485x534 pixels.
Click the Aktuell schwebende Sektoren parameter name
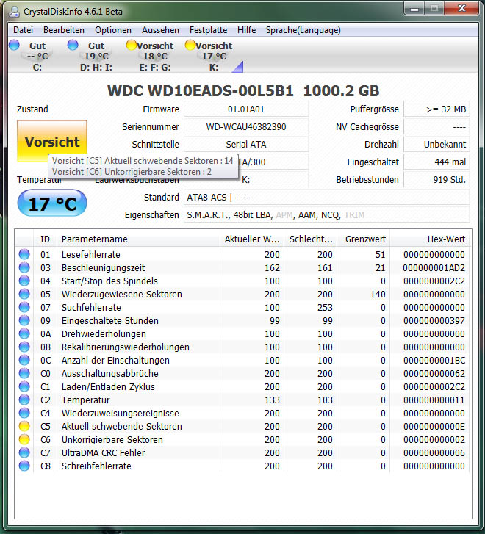click(x=122, y=426)
